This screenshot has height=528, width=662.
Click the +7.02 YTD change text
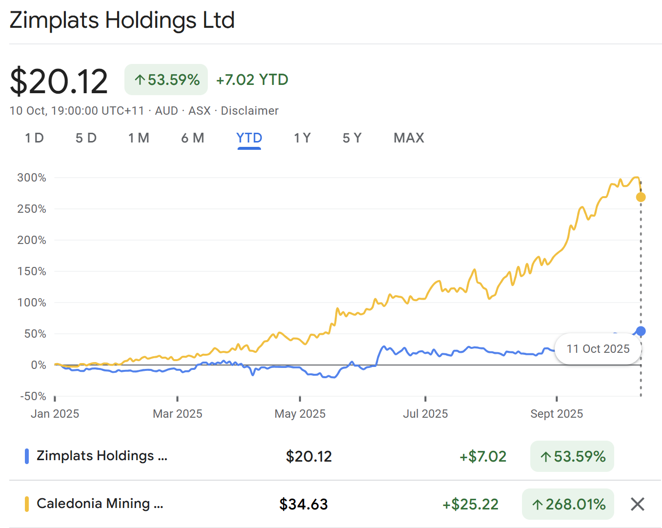(252, 80)
